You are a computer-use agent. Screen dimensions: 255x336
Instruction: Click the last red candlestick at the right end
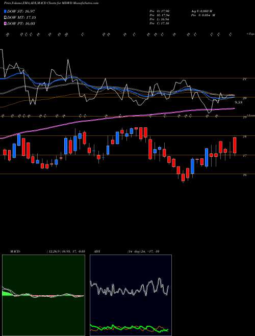[235, 145]
